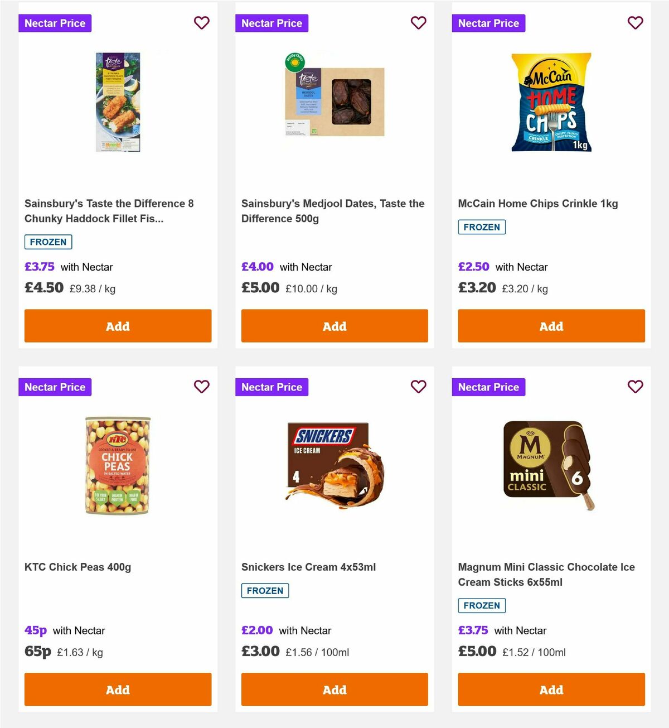This screenshot has height=728, width=669.
Task: Open the Nectar Price tag on Medjool Dates
Action: tap(272, 23)
